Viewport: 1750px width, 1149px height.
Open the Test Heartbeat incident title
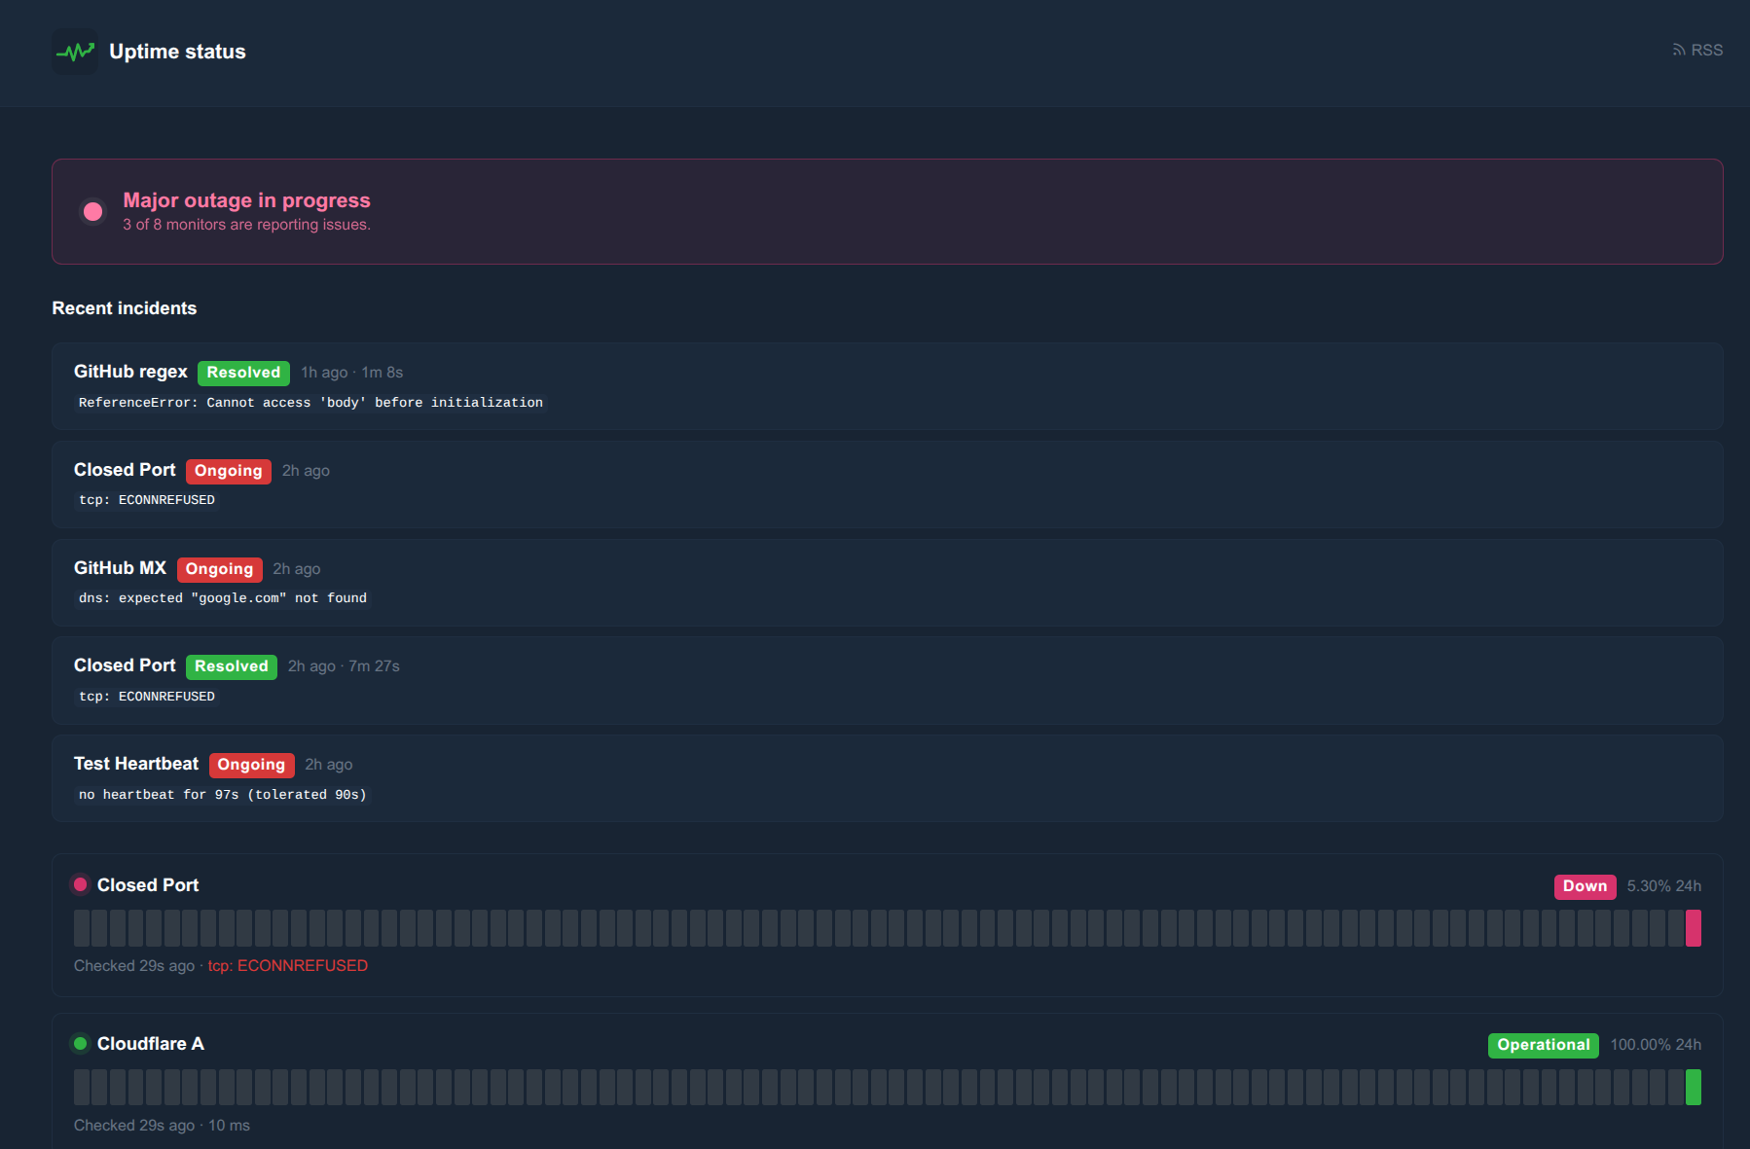(x=136, y=764)
